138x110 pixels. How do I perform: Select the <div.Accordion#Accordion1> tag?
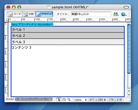(x=34, y=99)
